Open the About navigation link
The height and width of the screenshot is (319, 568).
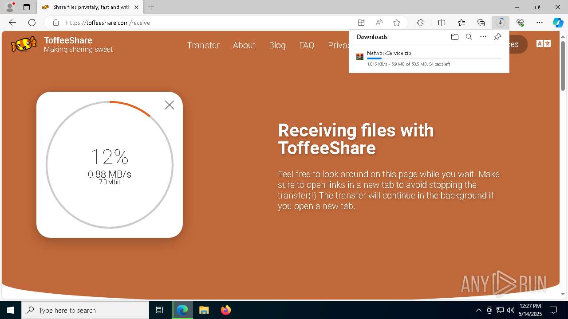click(x=244, y=45)
